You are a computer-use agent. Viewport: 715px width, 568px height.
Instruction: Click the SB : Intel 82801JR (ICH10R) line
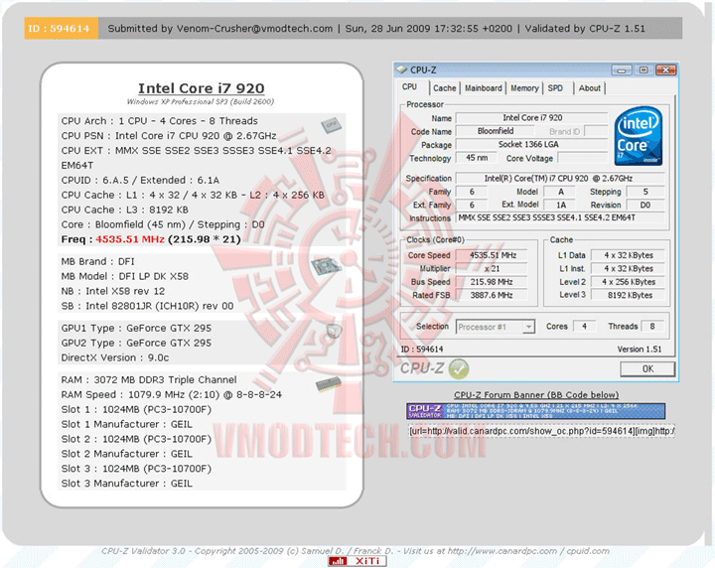(x=147, y=306)
